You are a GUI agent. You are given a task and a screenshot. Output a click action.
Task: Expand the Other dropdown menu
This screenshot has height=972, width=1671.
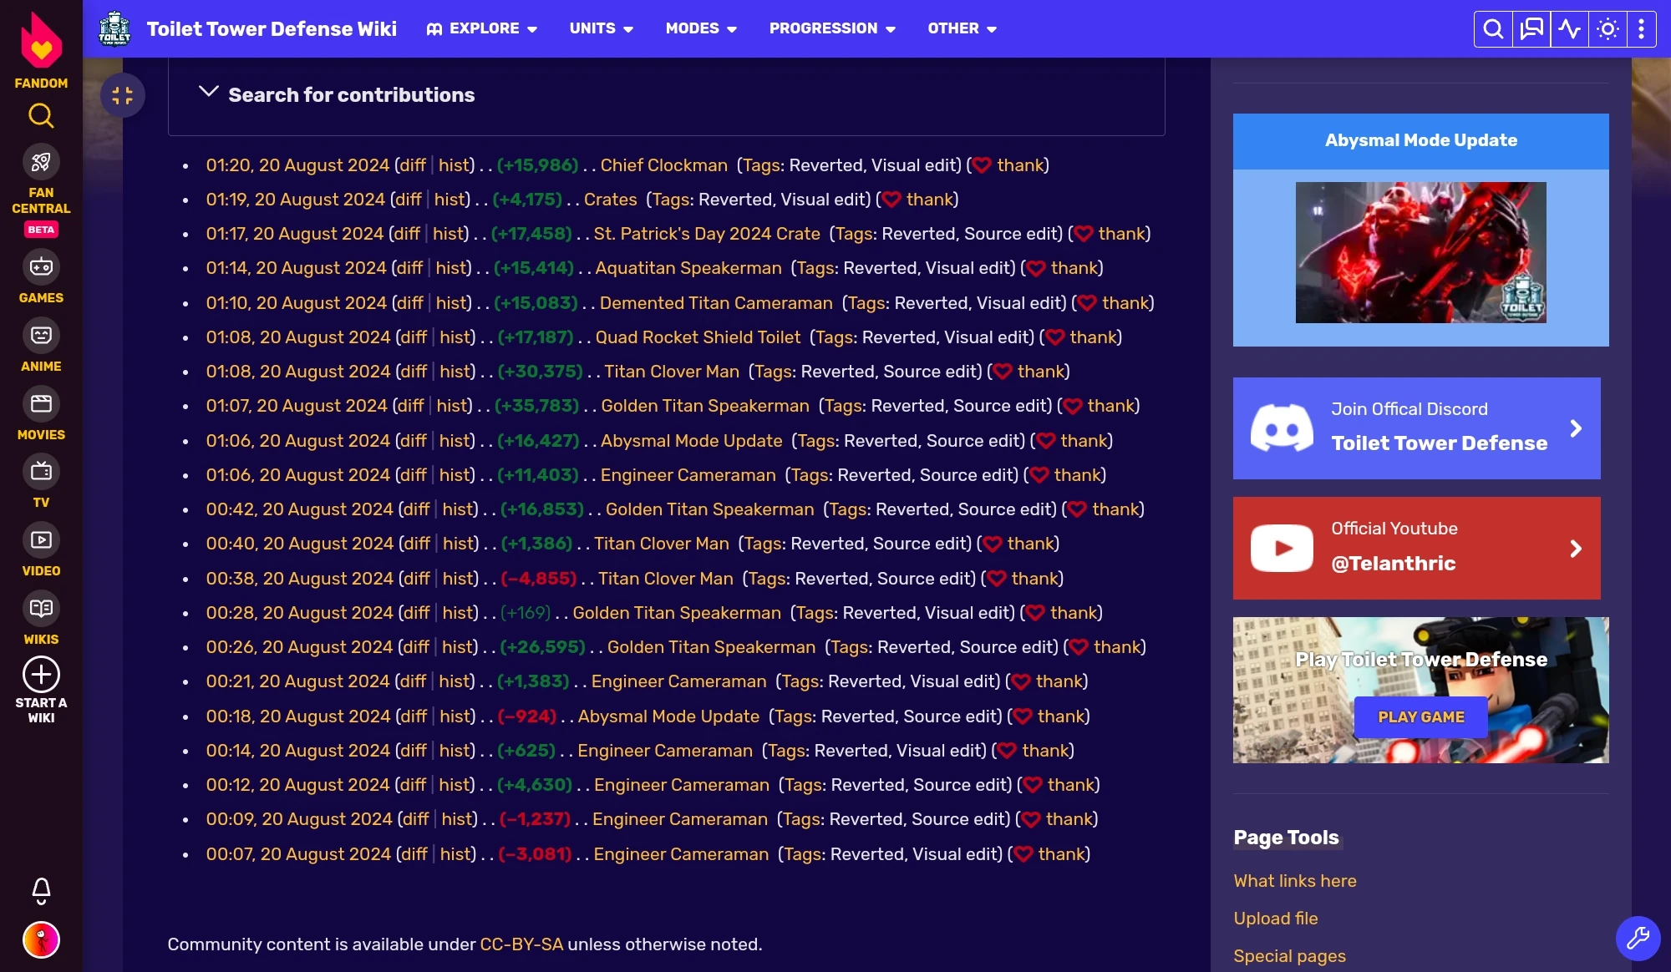tap(962, 28)
